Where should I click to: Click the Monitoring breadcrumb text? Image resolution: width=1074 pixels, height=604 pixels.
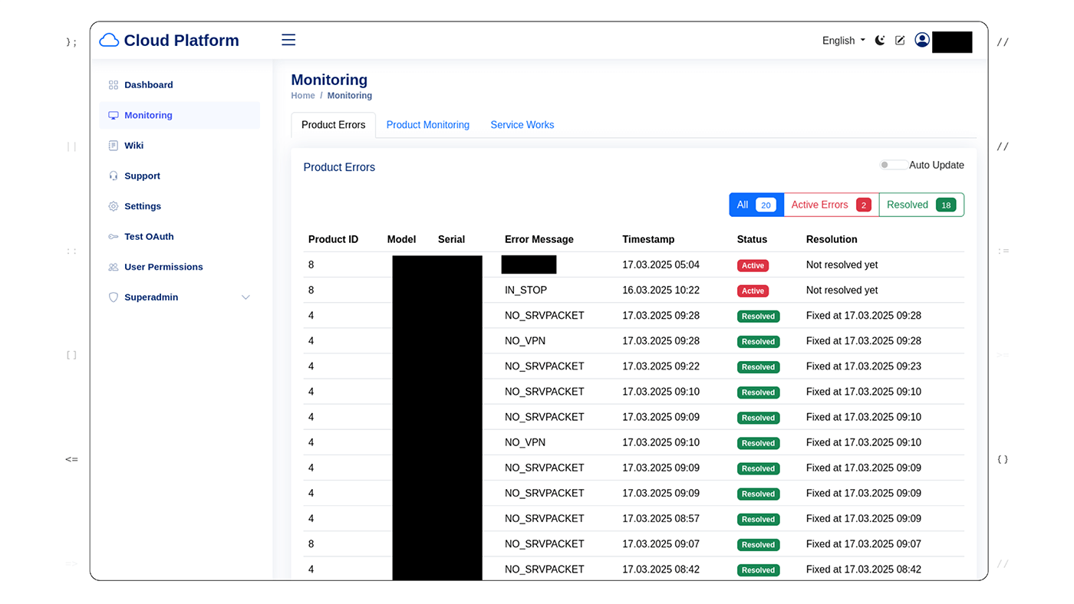[350, 96]
